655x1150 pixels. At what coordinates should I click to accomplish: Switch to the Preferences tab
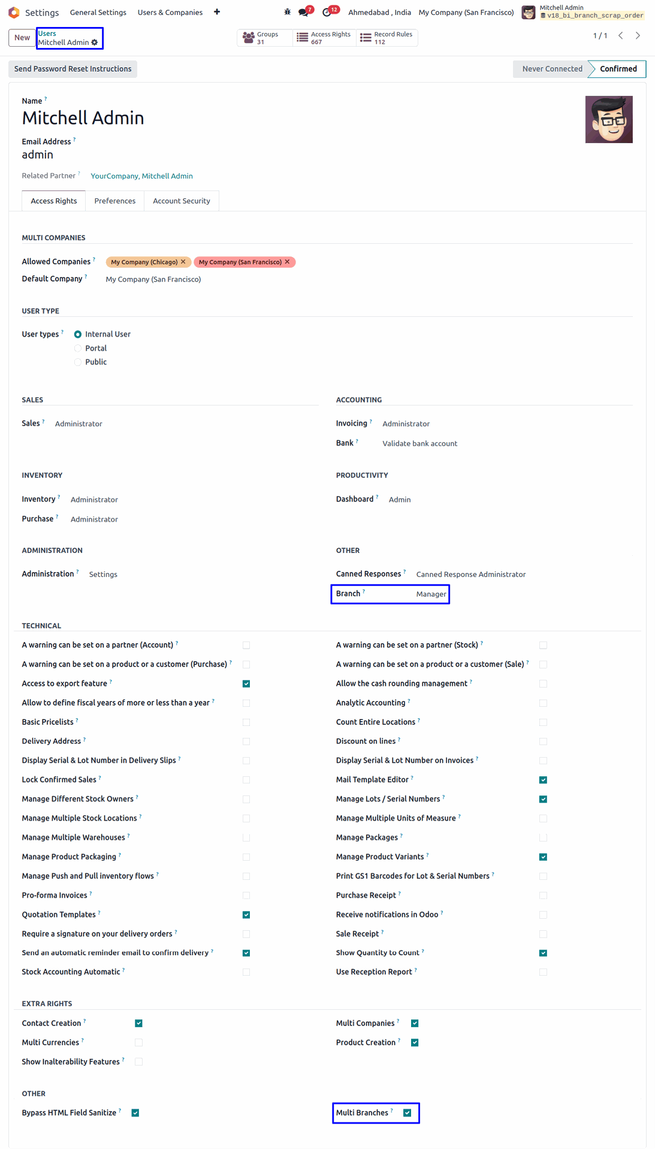click(x=114, y=201)
